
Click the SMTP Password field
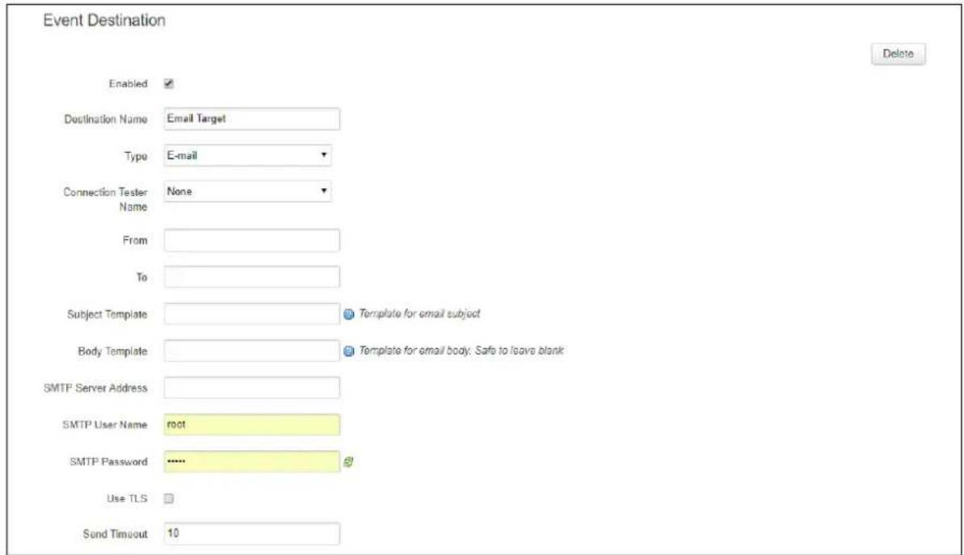click(251, 461)
